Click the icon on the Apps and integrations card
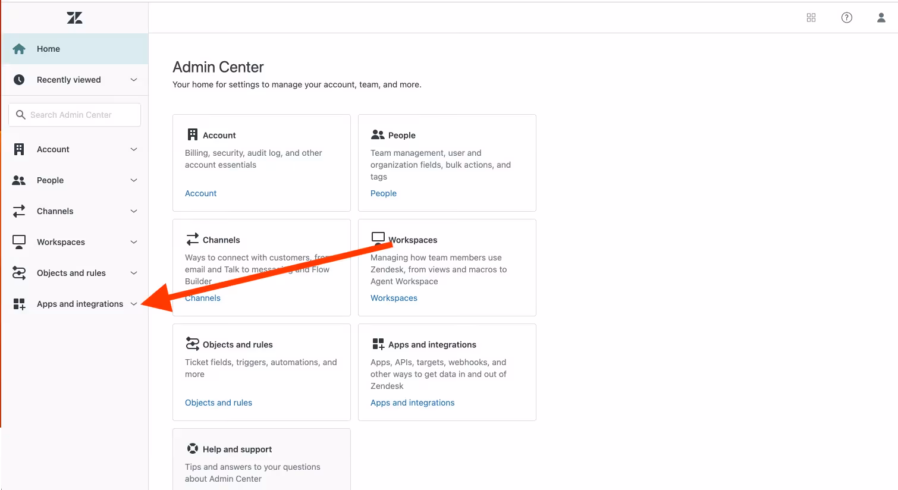The image size is (898, 490). [x=378, y=344]
